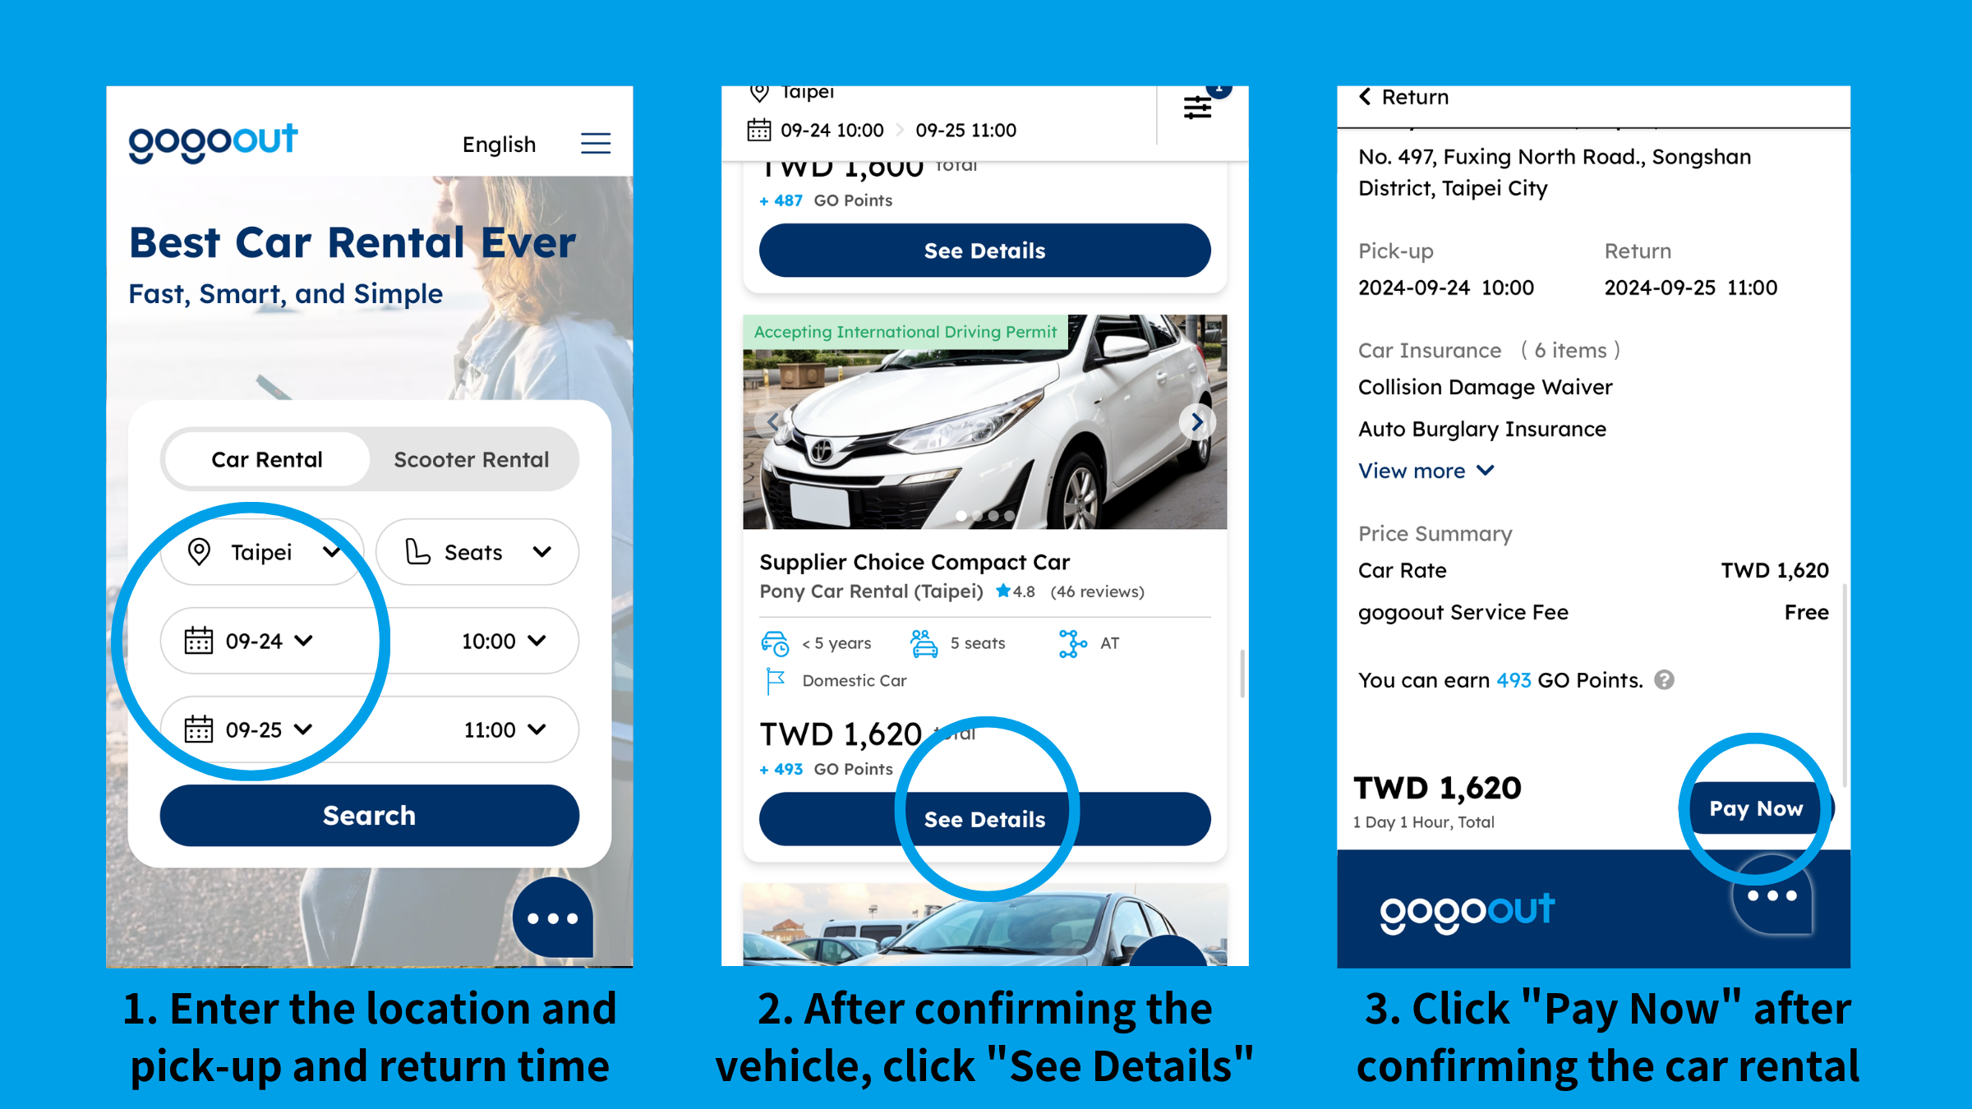Click Search button to find cars
Image resolution: width=1972 pixels, height=1109 pixels.
pos(370,814)
